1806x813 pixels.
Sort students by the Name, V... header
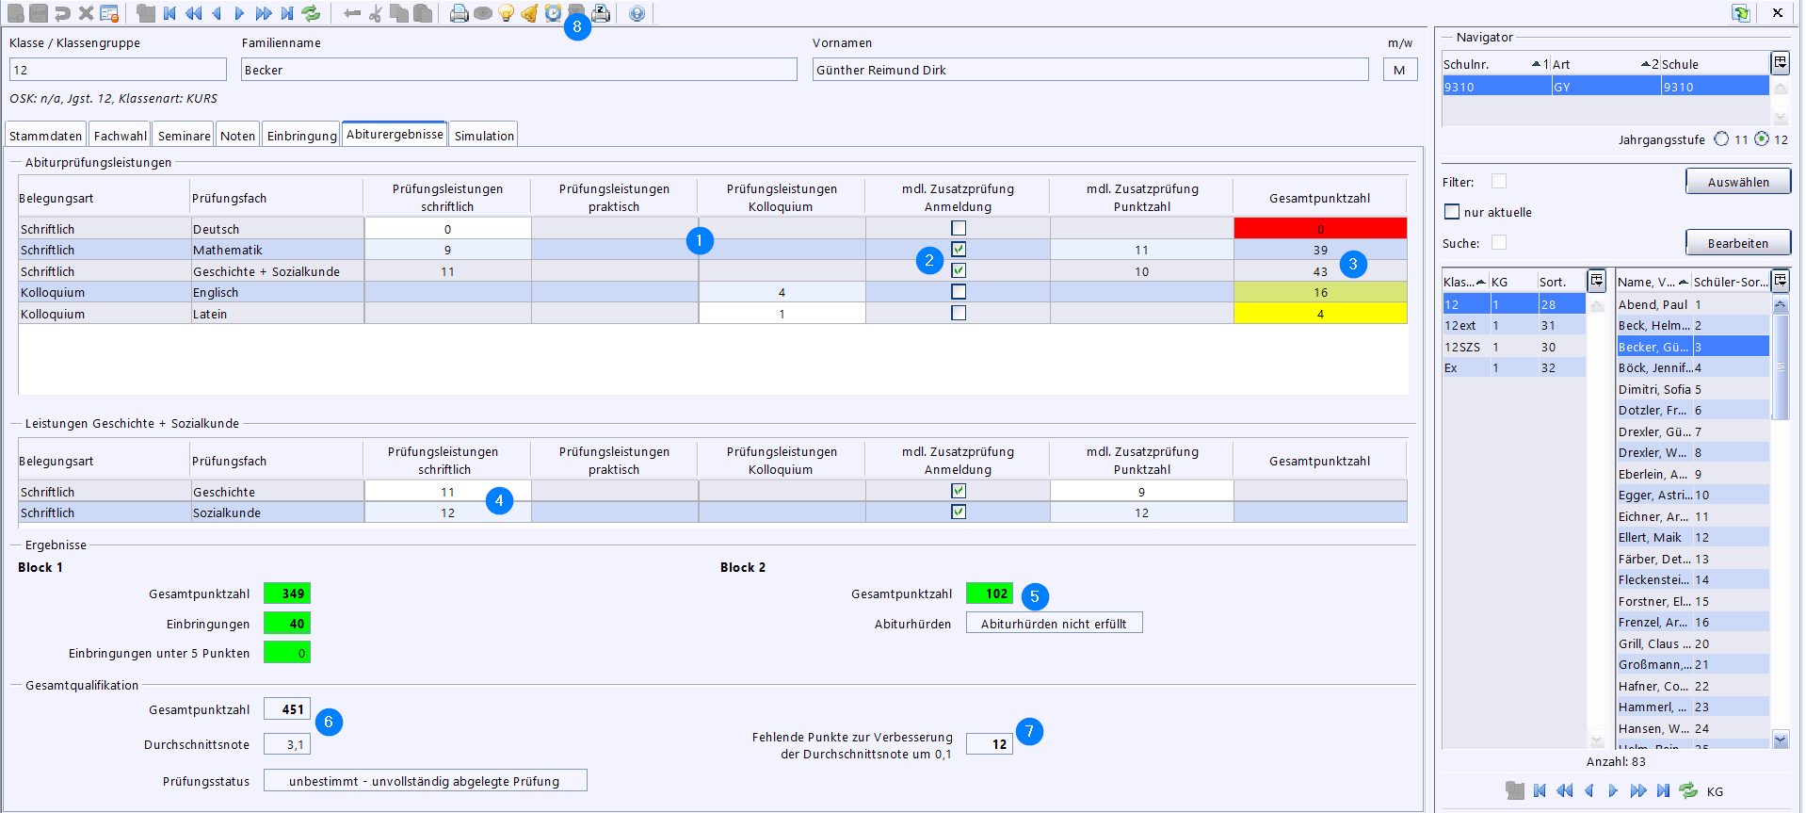(1653, 282)
